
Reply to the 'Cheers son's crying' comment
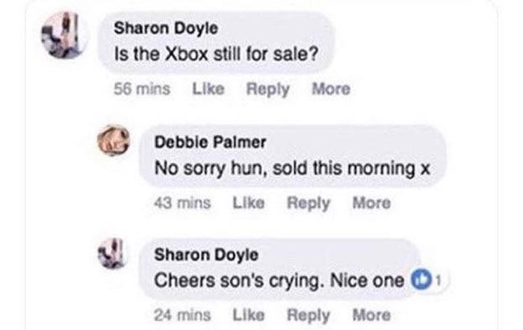pos(309,316)
